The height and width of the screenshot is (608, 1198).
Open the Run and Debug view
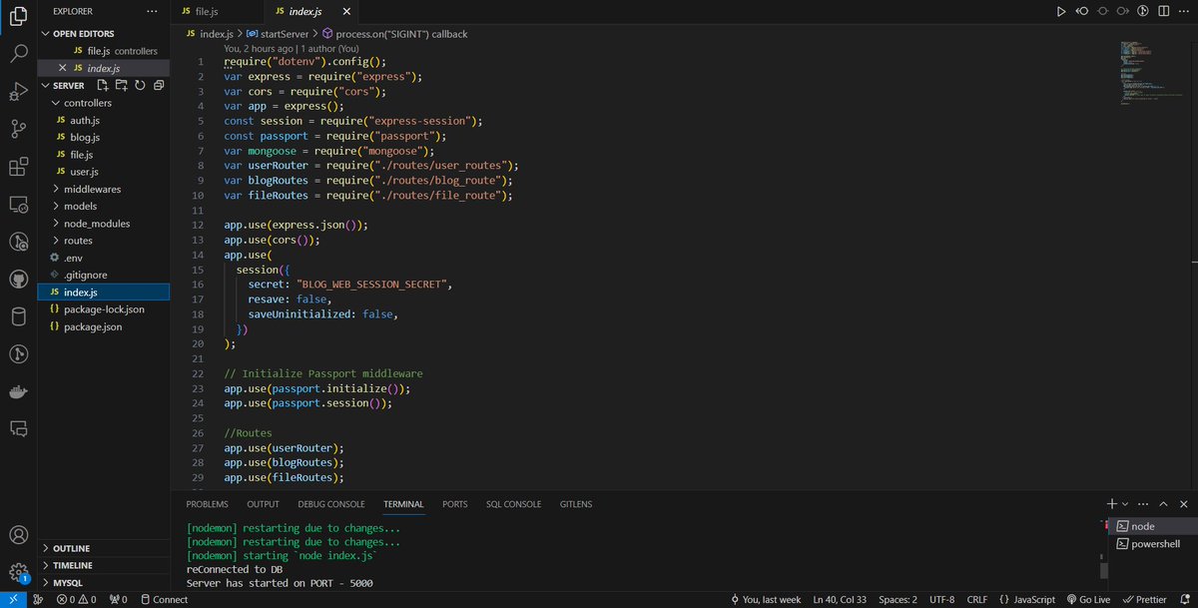18,92
